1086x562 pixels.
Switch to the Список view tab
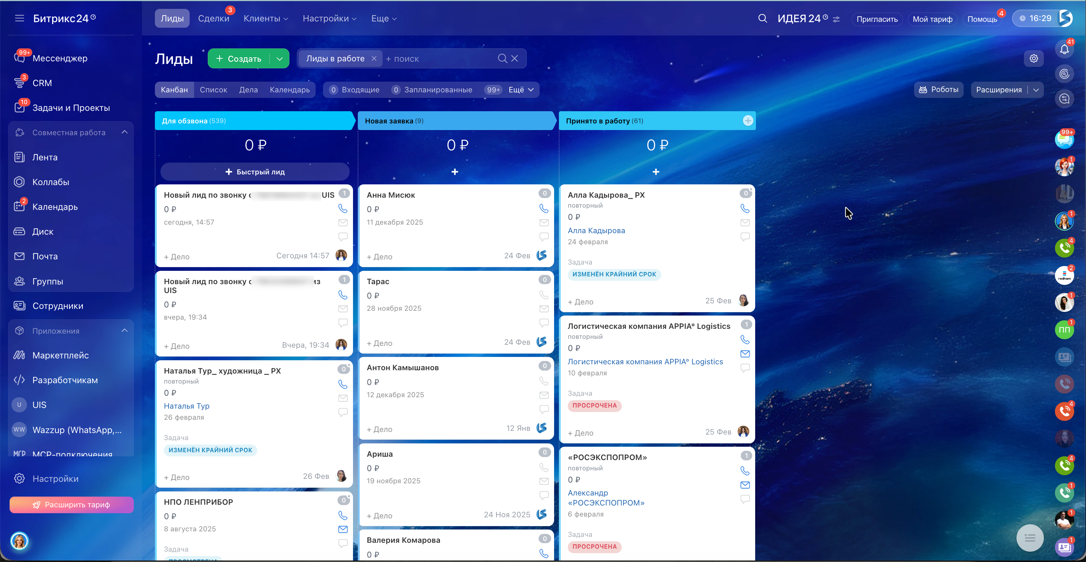[213, 90]
